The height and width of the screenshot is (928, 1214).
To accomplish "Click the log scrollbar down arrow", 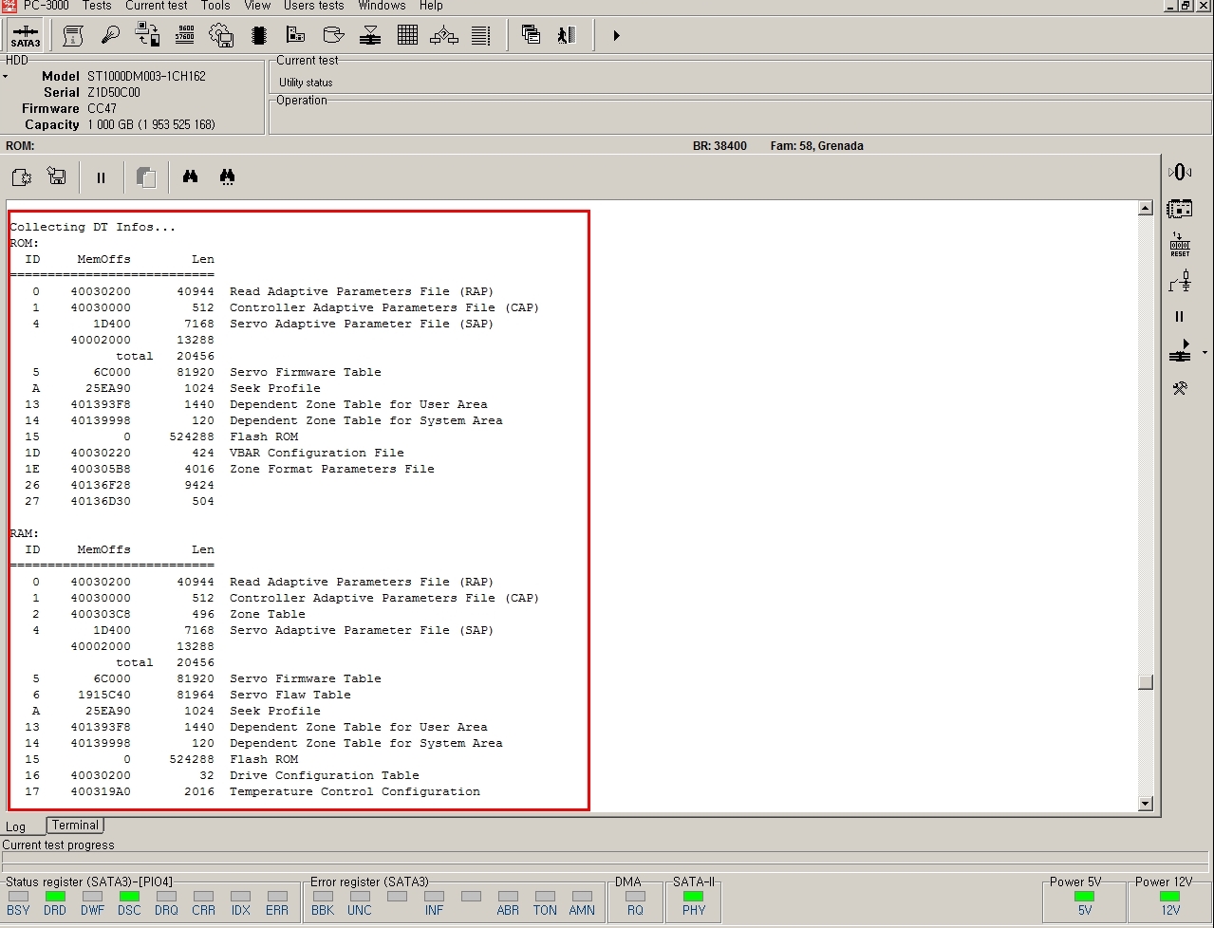I will tap(1146, 804).
